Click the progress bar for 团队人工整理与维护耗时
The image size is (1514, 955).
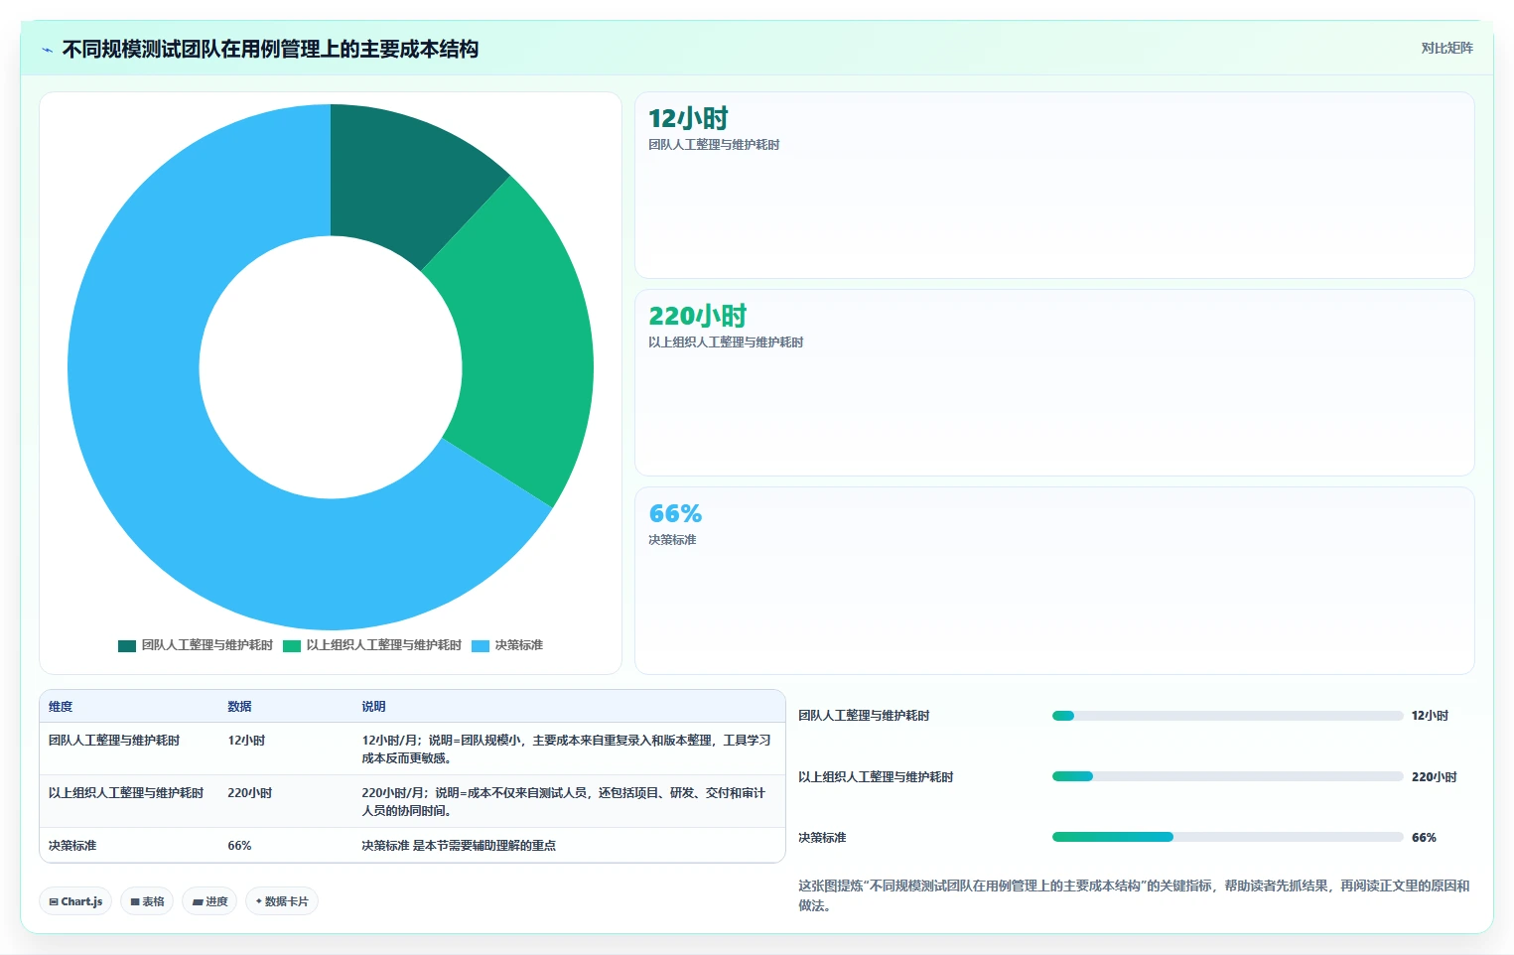pos(1227,716)
